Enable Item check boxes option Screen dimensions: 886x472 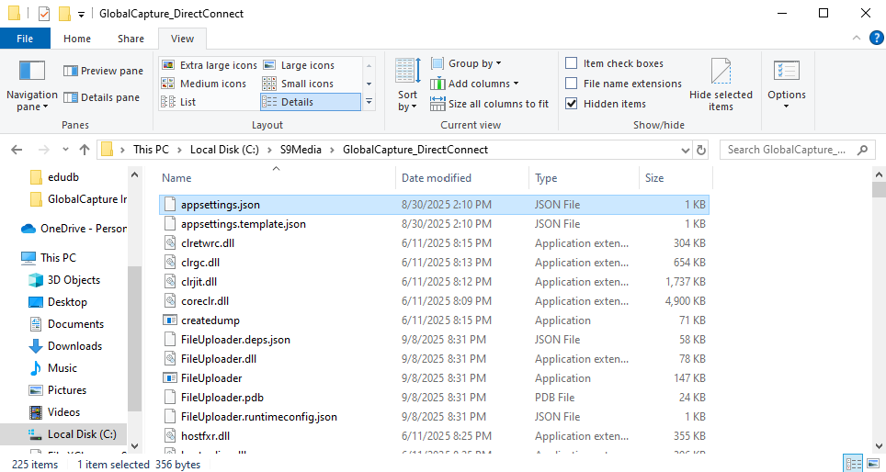click(572, 63)
